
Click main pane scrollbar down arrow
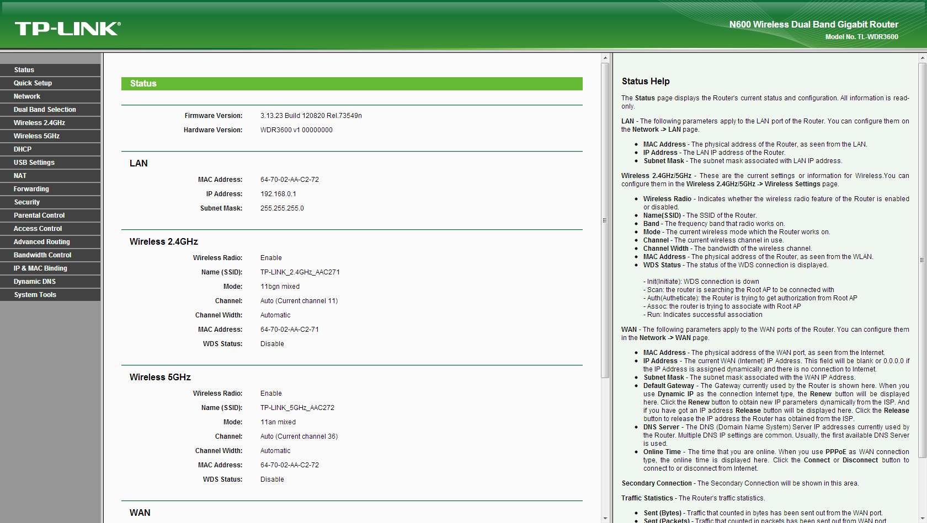(605, 519)
